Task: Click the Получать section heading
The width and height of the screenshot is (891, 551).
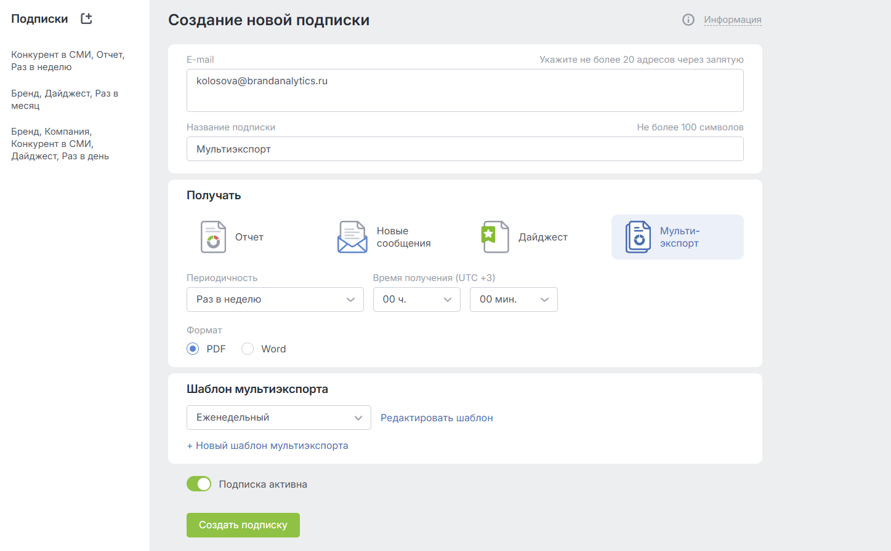Action: point(214,195)
